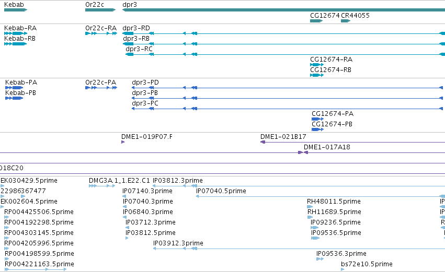Select the IP03712.3prime EST label

151,223
